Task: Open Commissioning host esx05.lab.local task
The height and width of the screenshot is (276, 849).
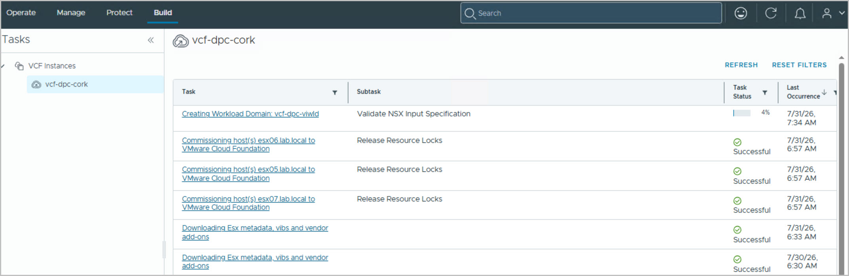Action: tap(248, 174)
